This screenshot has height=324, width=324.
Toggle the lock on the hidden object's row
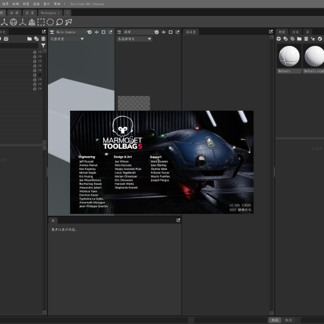tap(34, 75)
